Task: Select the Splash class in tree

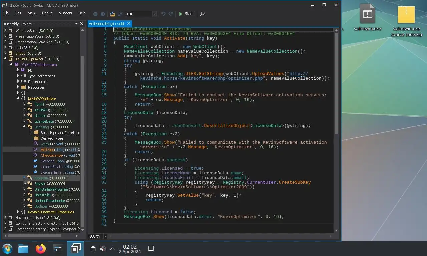Action: click(x=50, y=183)
